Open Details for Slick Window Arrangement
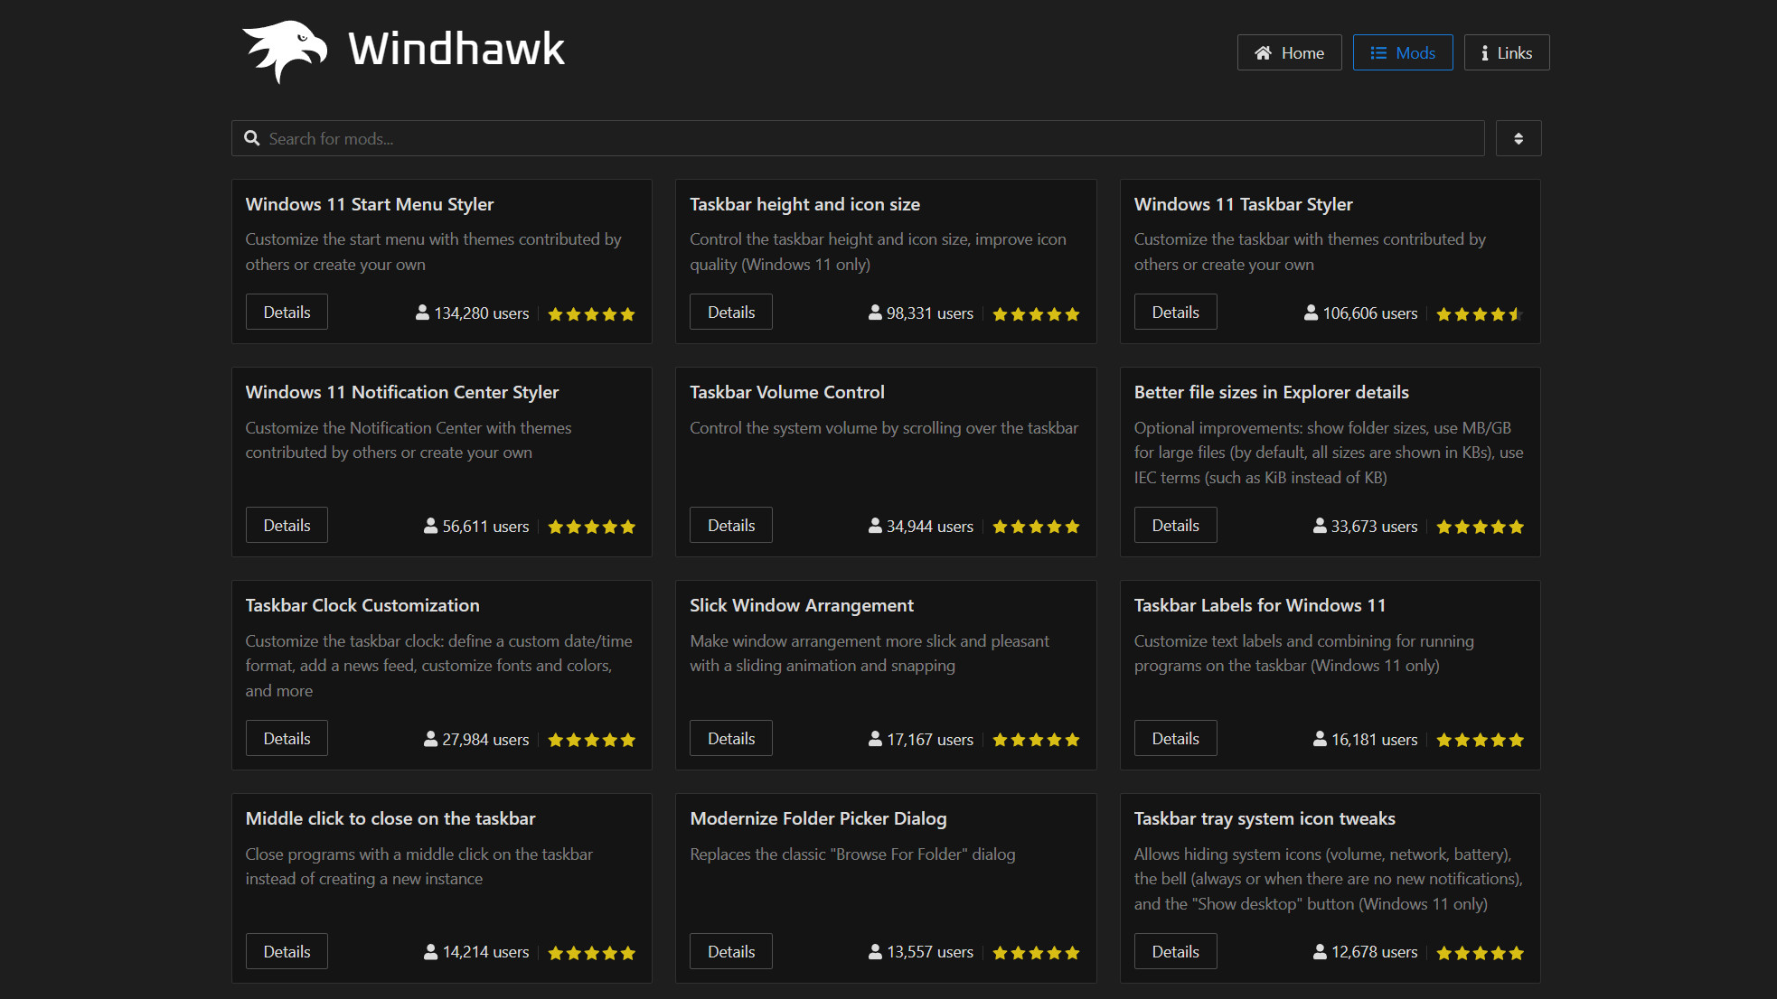The image size is (1777, 999). tap(731, 738)
